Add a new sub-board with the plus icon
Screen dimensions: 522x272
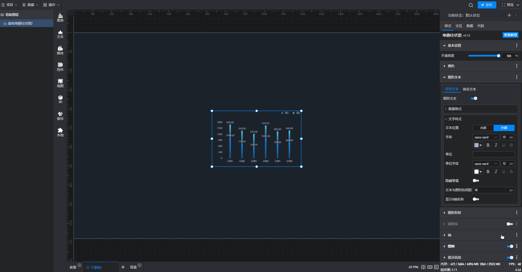(123, 267)
